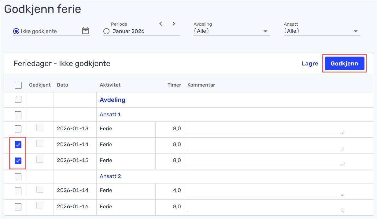Open the calendar date picker icon

pos(85,31)
